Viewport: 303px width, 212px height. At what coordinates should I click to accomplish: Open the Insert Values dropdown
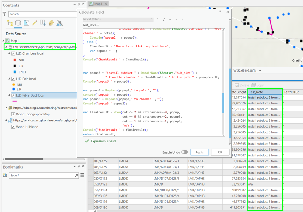coord(118,19)
